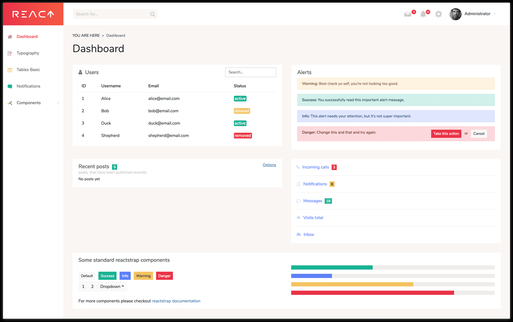Click the Components share icon in sidebar
513x322 pixels.
point(10,103)
